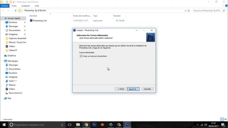The image size is (228, 128).
Task: Open pinned Documentos under Acceso rápido
Action: (x=15, y=30)
